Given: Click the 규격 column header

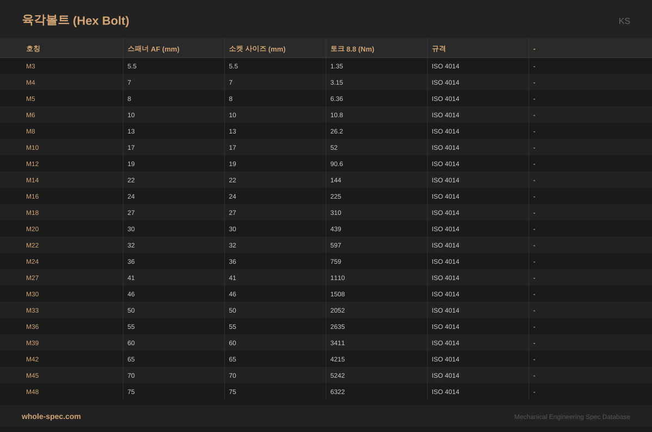Looking at the screenshot, I should (x=438, y=49).
